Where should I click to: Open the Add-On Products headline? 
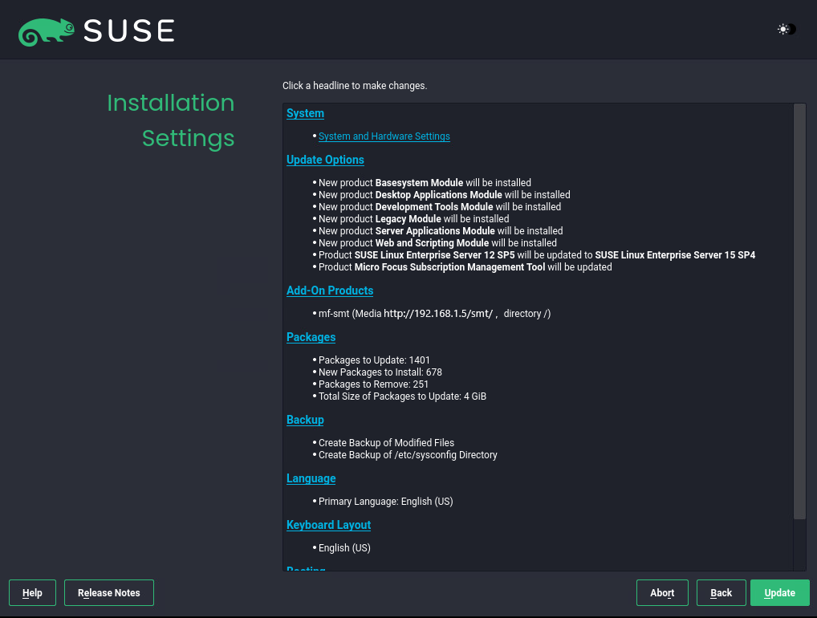[330, 291]
